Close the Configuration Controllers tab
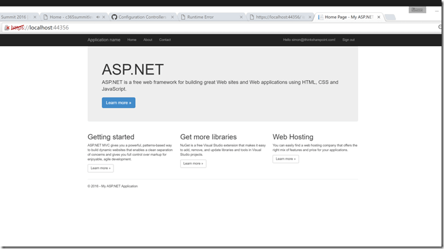444x249 pixels. pos(171,17)
